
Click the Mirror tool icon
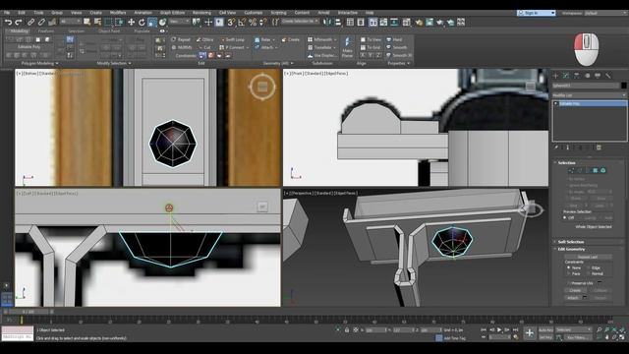[327, 23]
